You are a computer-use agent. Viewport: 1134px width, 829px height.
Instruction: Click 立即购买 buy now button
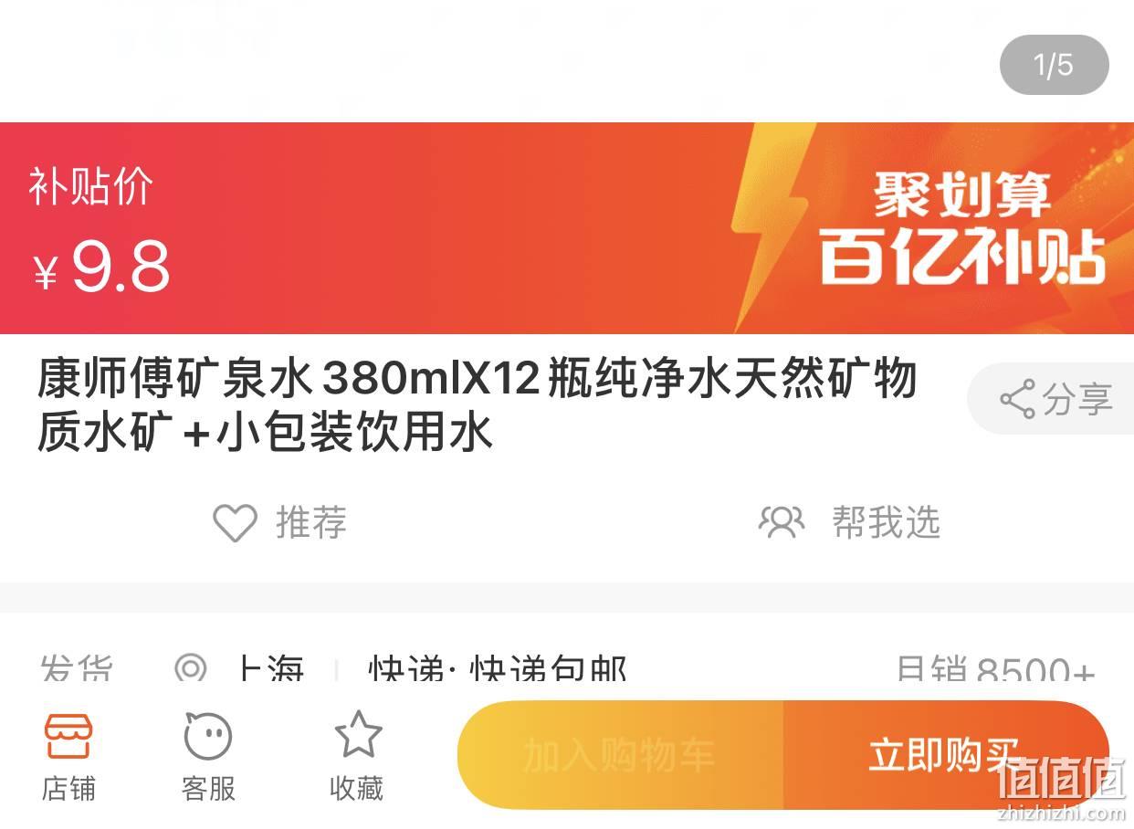pyautogui.click(x=946, y=755)
